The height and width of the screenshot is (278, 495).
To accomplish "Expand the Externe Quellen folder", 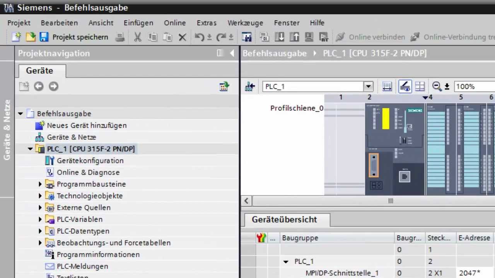I will tap(40, 208).
